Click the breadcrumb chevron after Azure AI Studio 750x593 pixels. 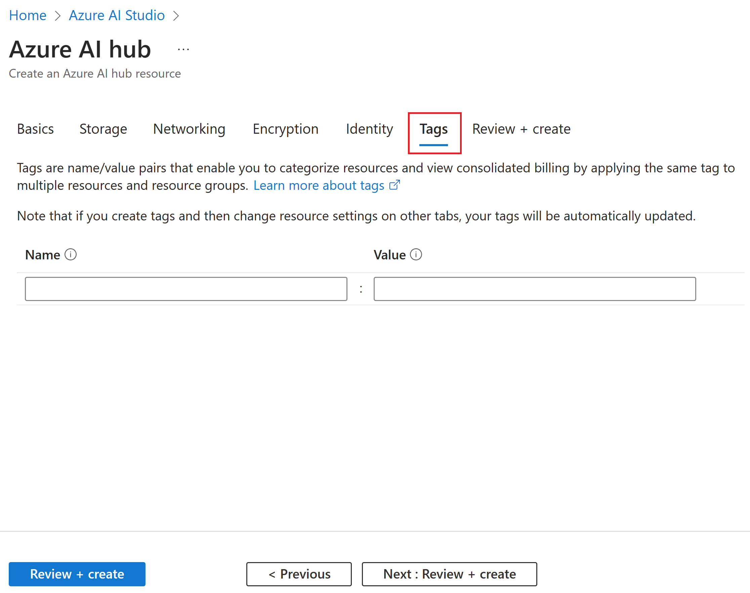point(177,15)
